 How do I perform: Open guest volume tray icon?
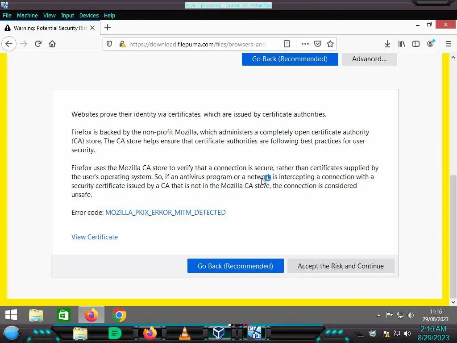click(x=411, y=315)
